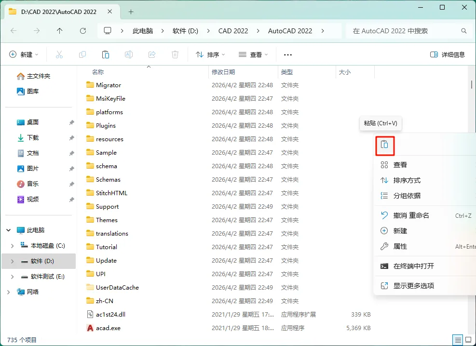Sort by 类型 column header
476x346 pixels.
pos(287,72)
